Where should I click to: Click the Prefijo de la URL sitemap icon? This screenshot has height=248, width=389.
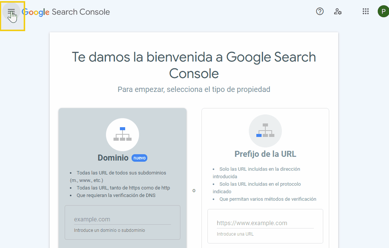265,131
